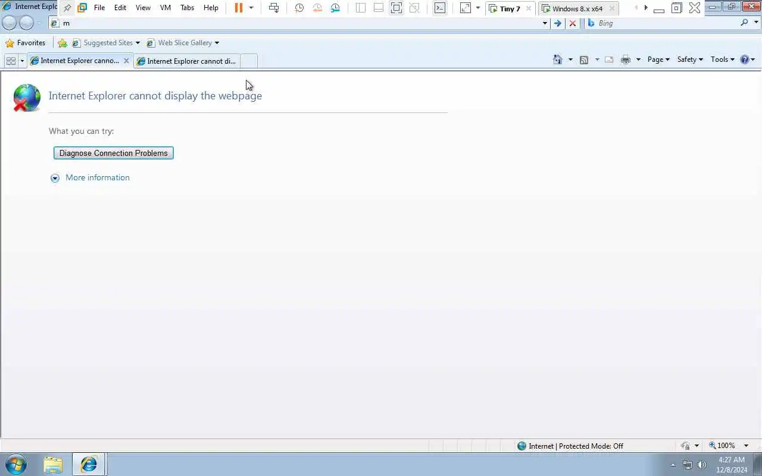The width and height of the screenshot is (762, 476).
Task: Click the Internet Explorer forward button
Action: pos(26,23)
